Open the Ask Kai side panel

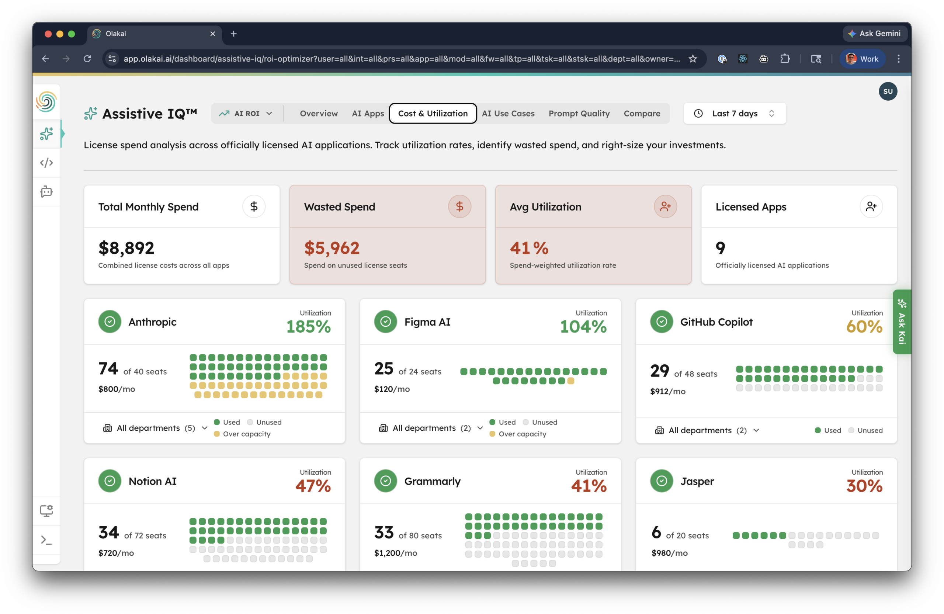tap(902, 322)
